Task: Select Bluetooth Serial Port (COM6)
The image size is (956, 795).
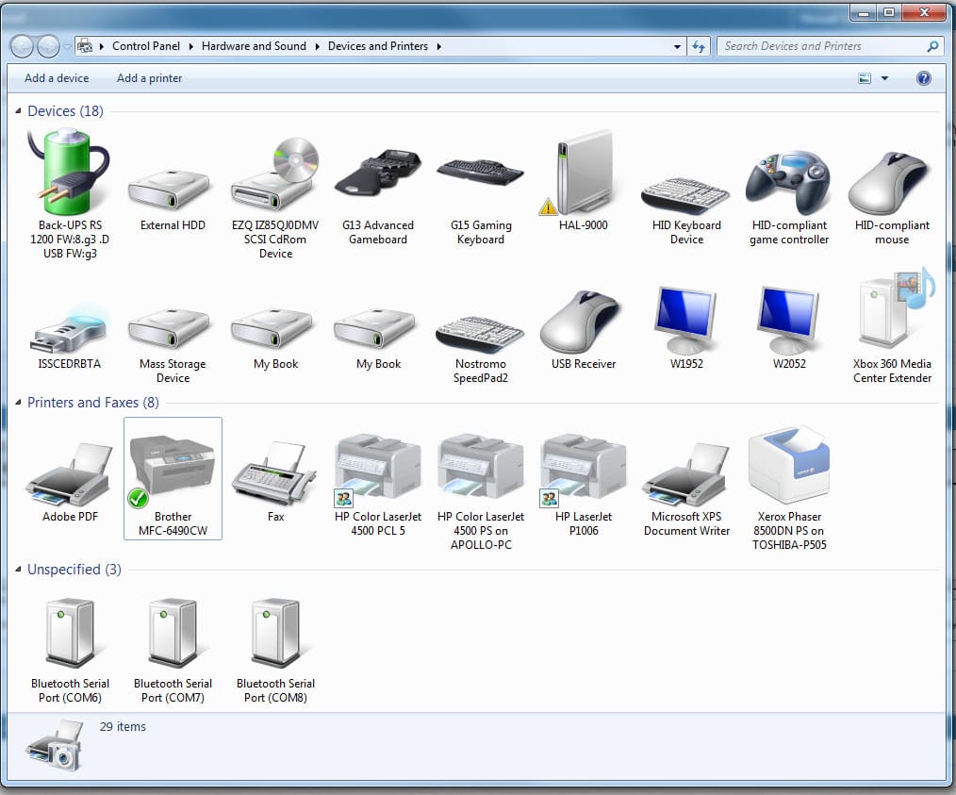Action: point(70,650)
